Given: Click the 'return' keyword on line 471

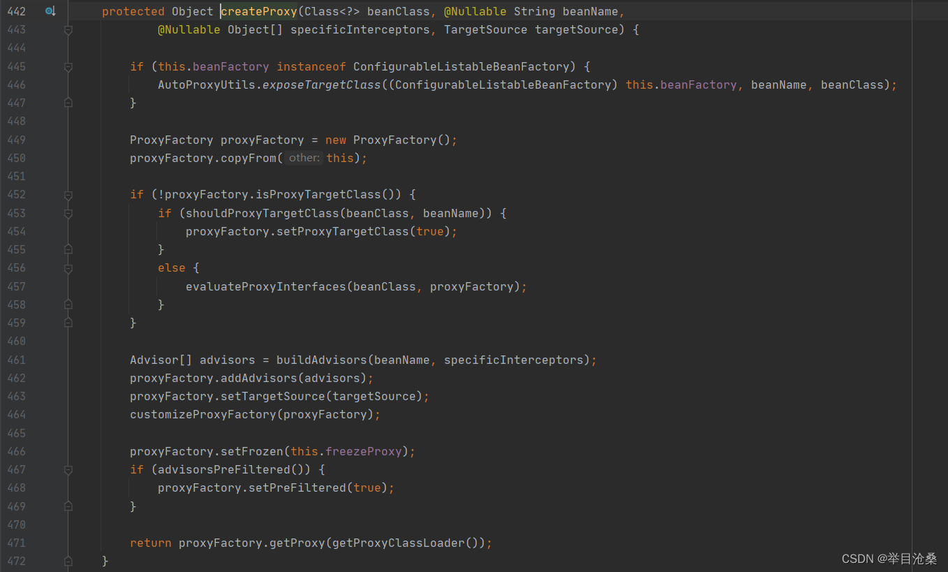Looking at the screenshot, I should pos(151,543).
